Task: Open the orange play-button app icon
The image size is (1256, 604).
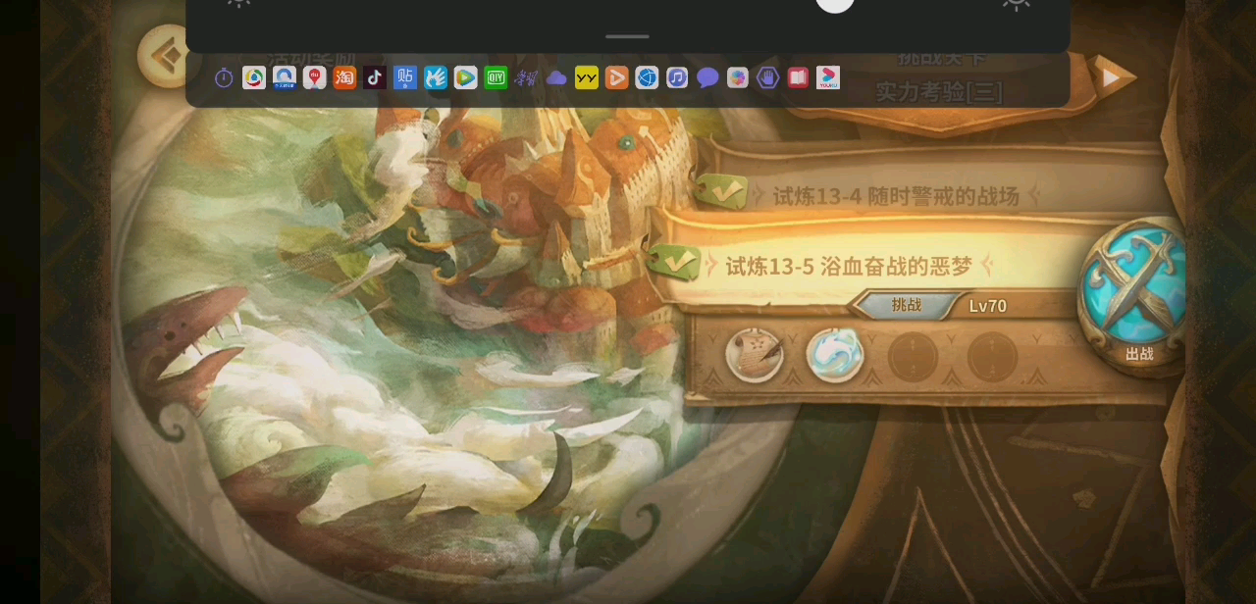Action: tap(616, 77)
